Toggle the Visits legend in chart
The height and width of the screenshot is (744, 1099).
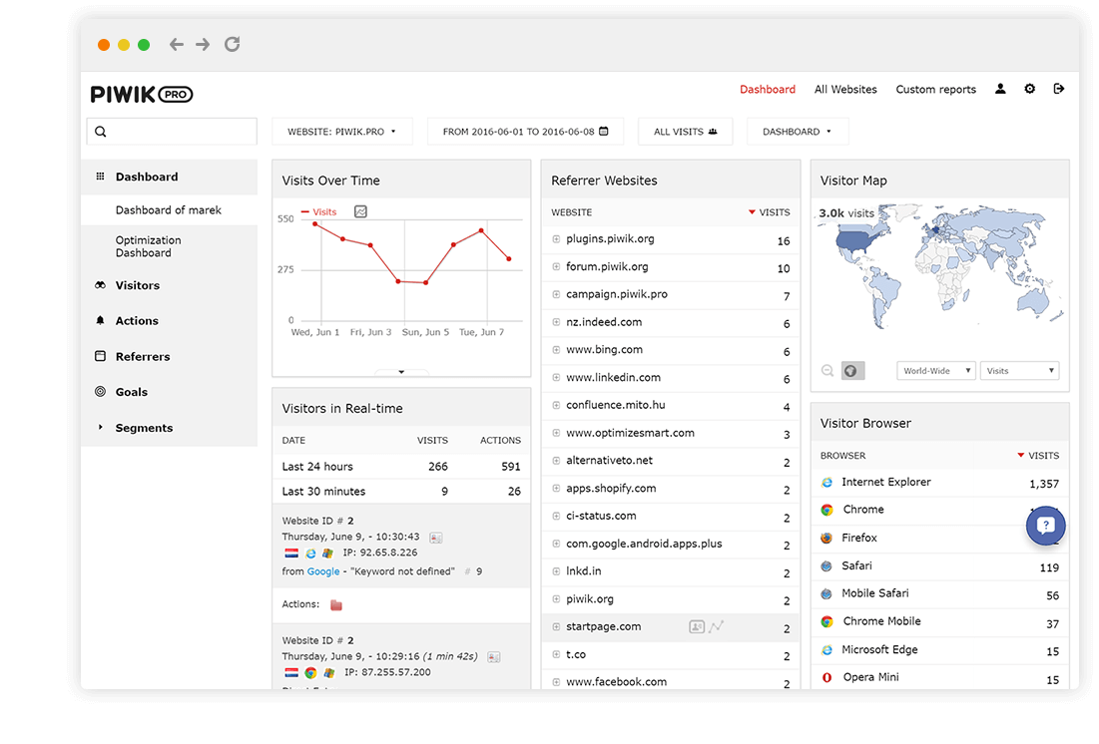click(318, 212)
